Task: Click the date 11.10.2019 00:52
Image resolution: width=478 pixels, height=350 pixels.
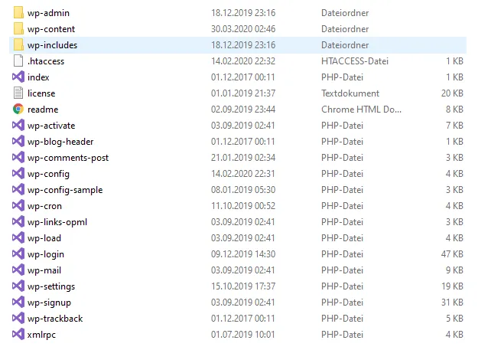Action: [x=243, y=206]
